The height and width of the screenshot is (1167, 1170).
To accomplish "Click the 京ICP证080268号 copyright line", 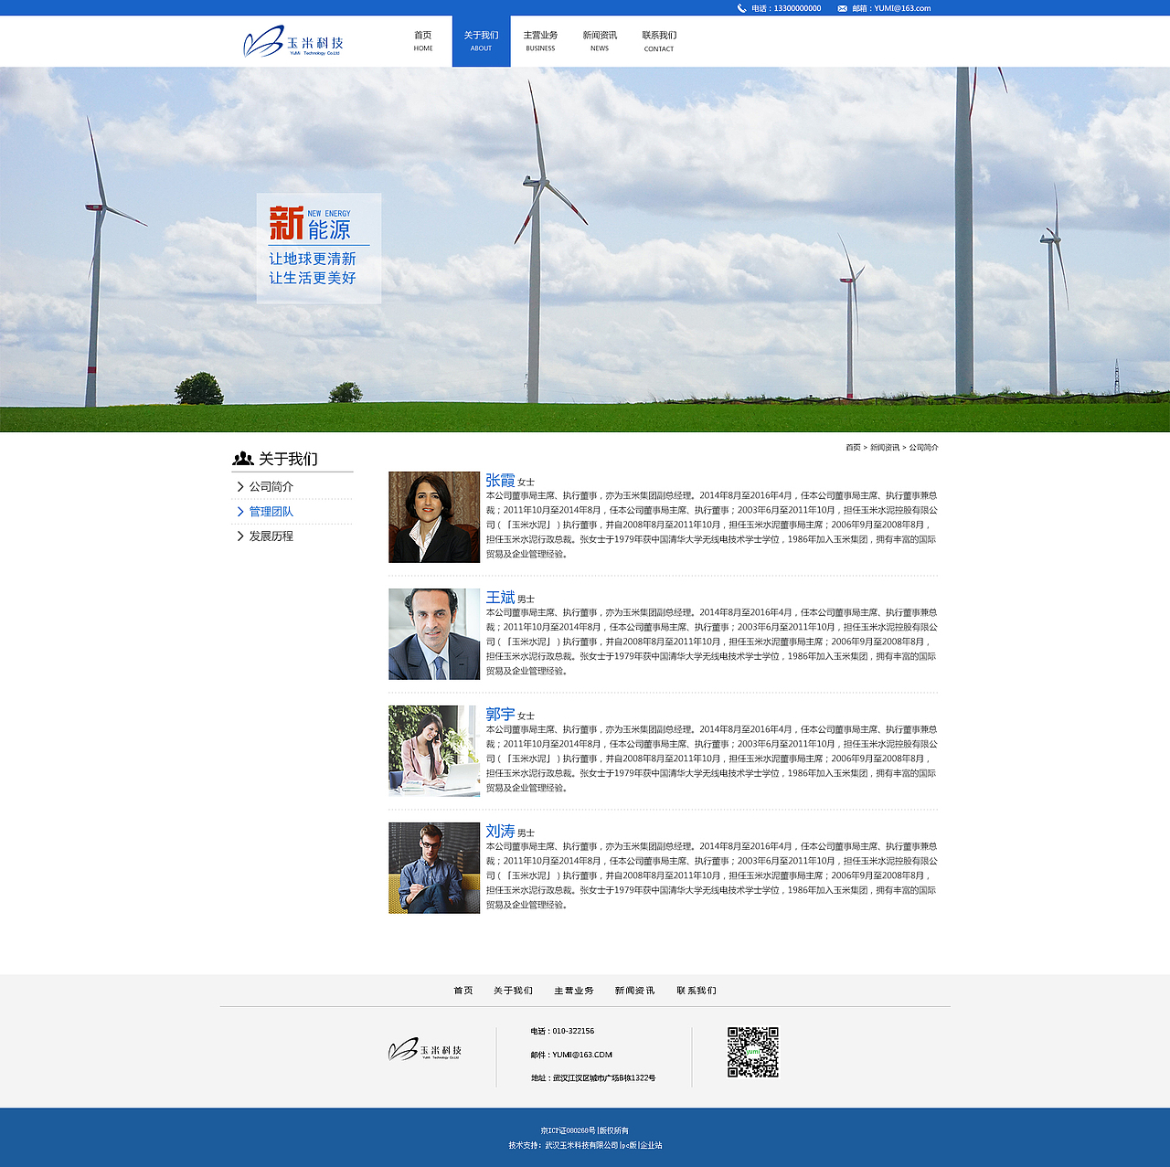I will tap(584, 1130).
